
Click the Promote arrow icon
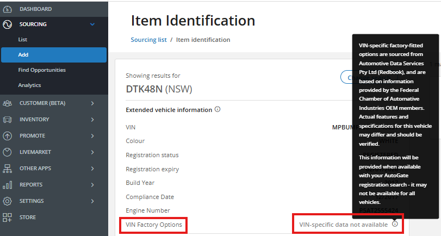(x=8, y=135)
